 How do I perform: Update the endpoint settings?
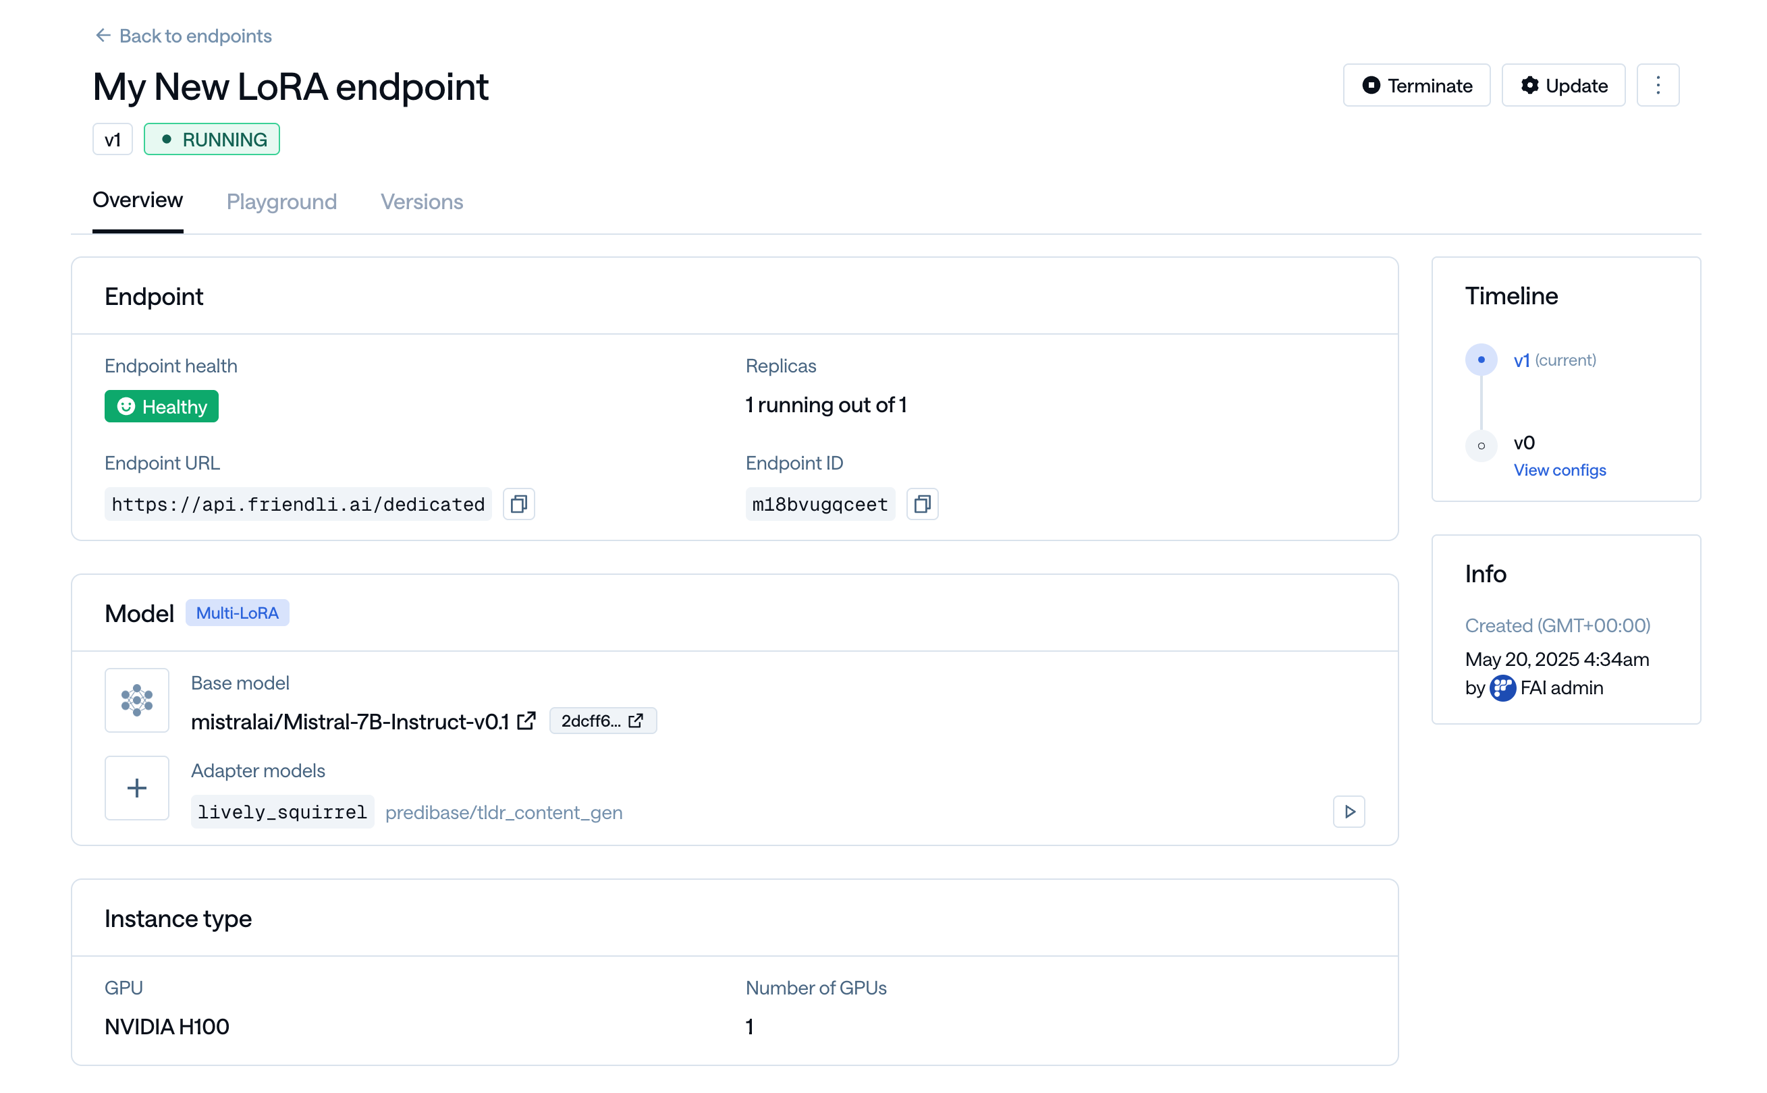[x=1562, y=85]
